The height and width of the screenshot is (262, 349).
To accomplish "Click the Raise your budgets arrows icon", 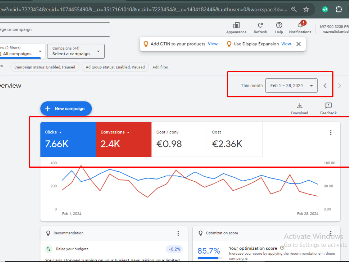I will tap(49, 249).
